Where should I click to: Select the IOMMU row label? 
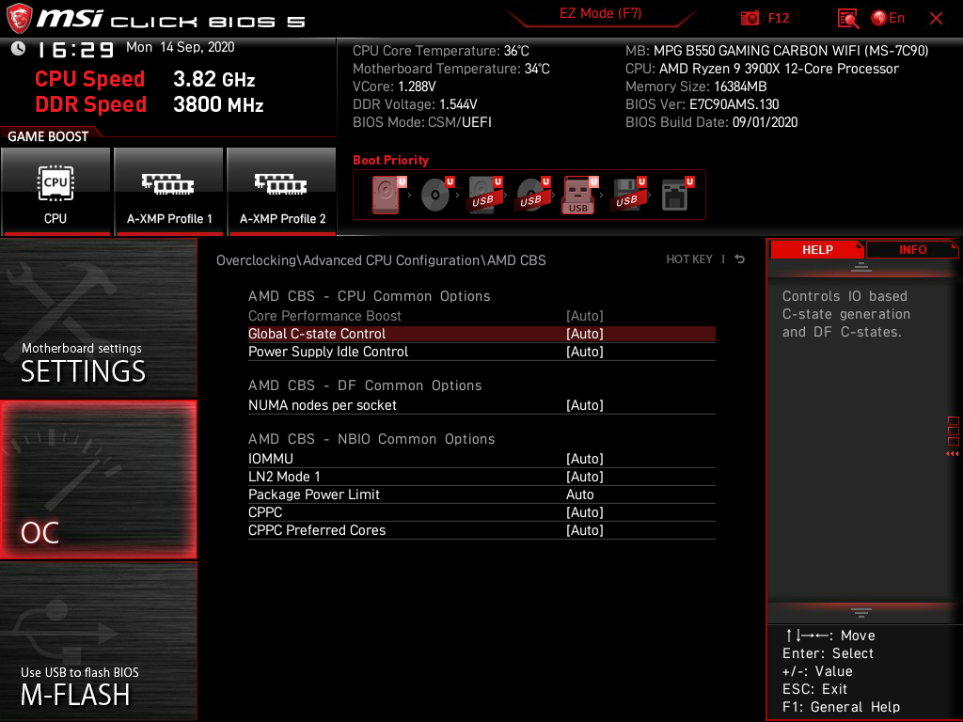[271, 459]
